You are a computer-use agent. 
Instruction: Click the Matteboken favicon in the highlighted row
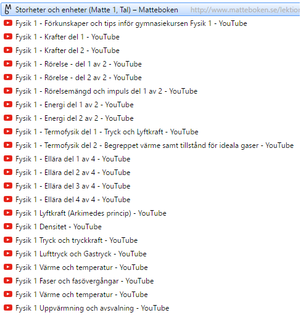pos(8,9)
